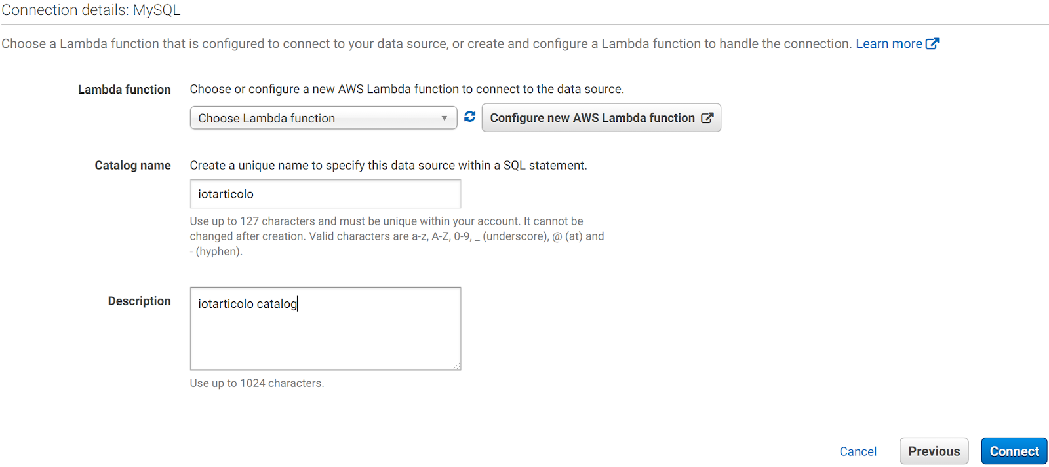This screenshot has height=467, width=1049.
Task: Focus the Catalog name input field
Action: tap(325, 194)
